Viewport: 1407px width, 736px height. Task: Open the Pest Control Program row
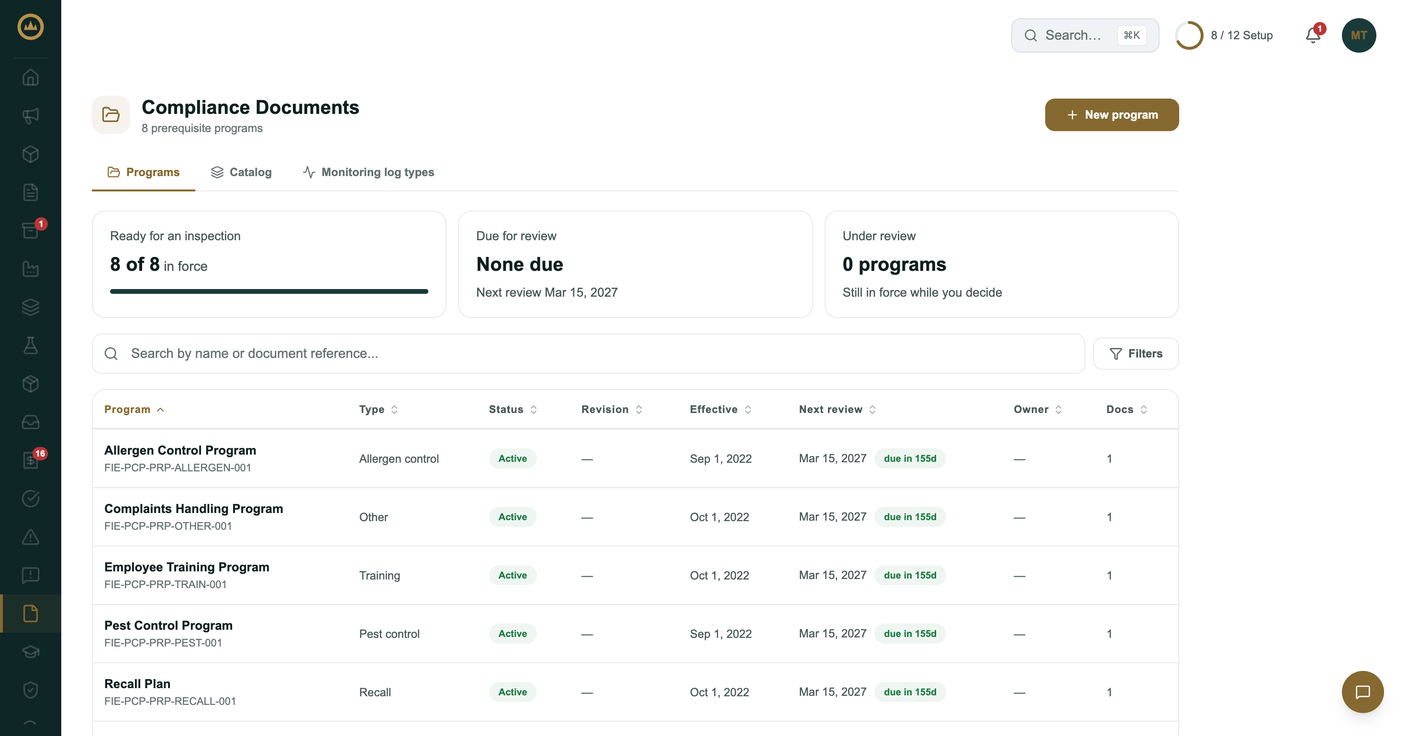(635, 634)
